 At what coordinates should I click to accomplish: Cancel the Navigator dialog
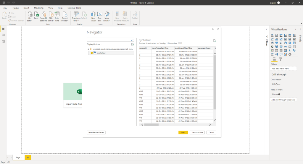211,132
